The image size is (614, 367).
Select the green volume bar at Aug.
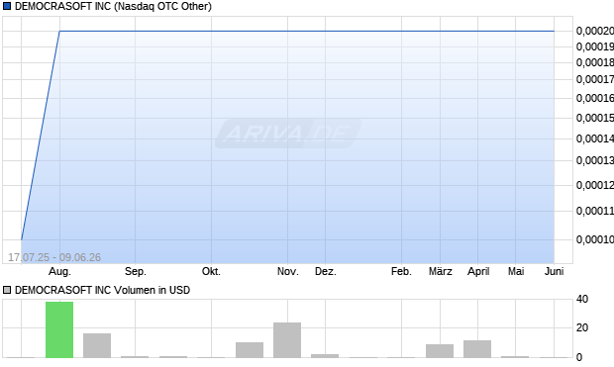tap(59, 329)
